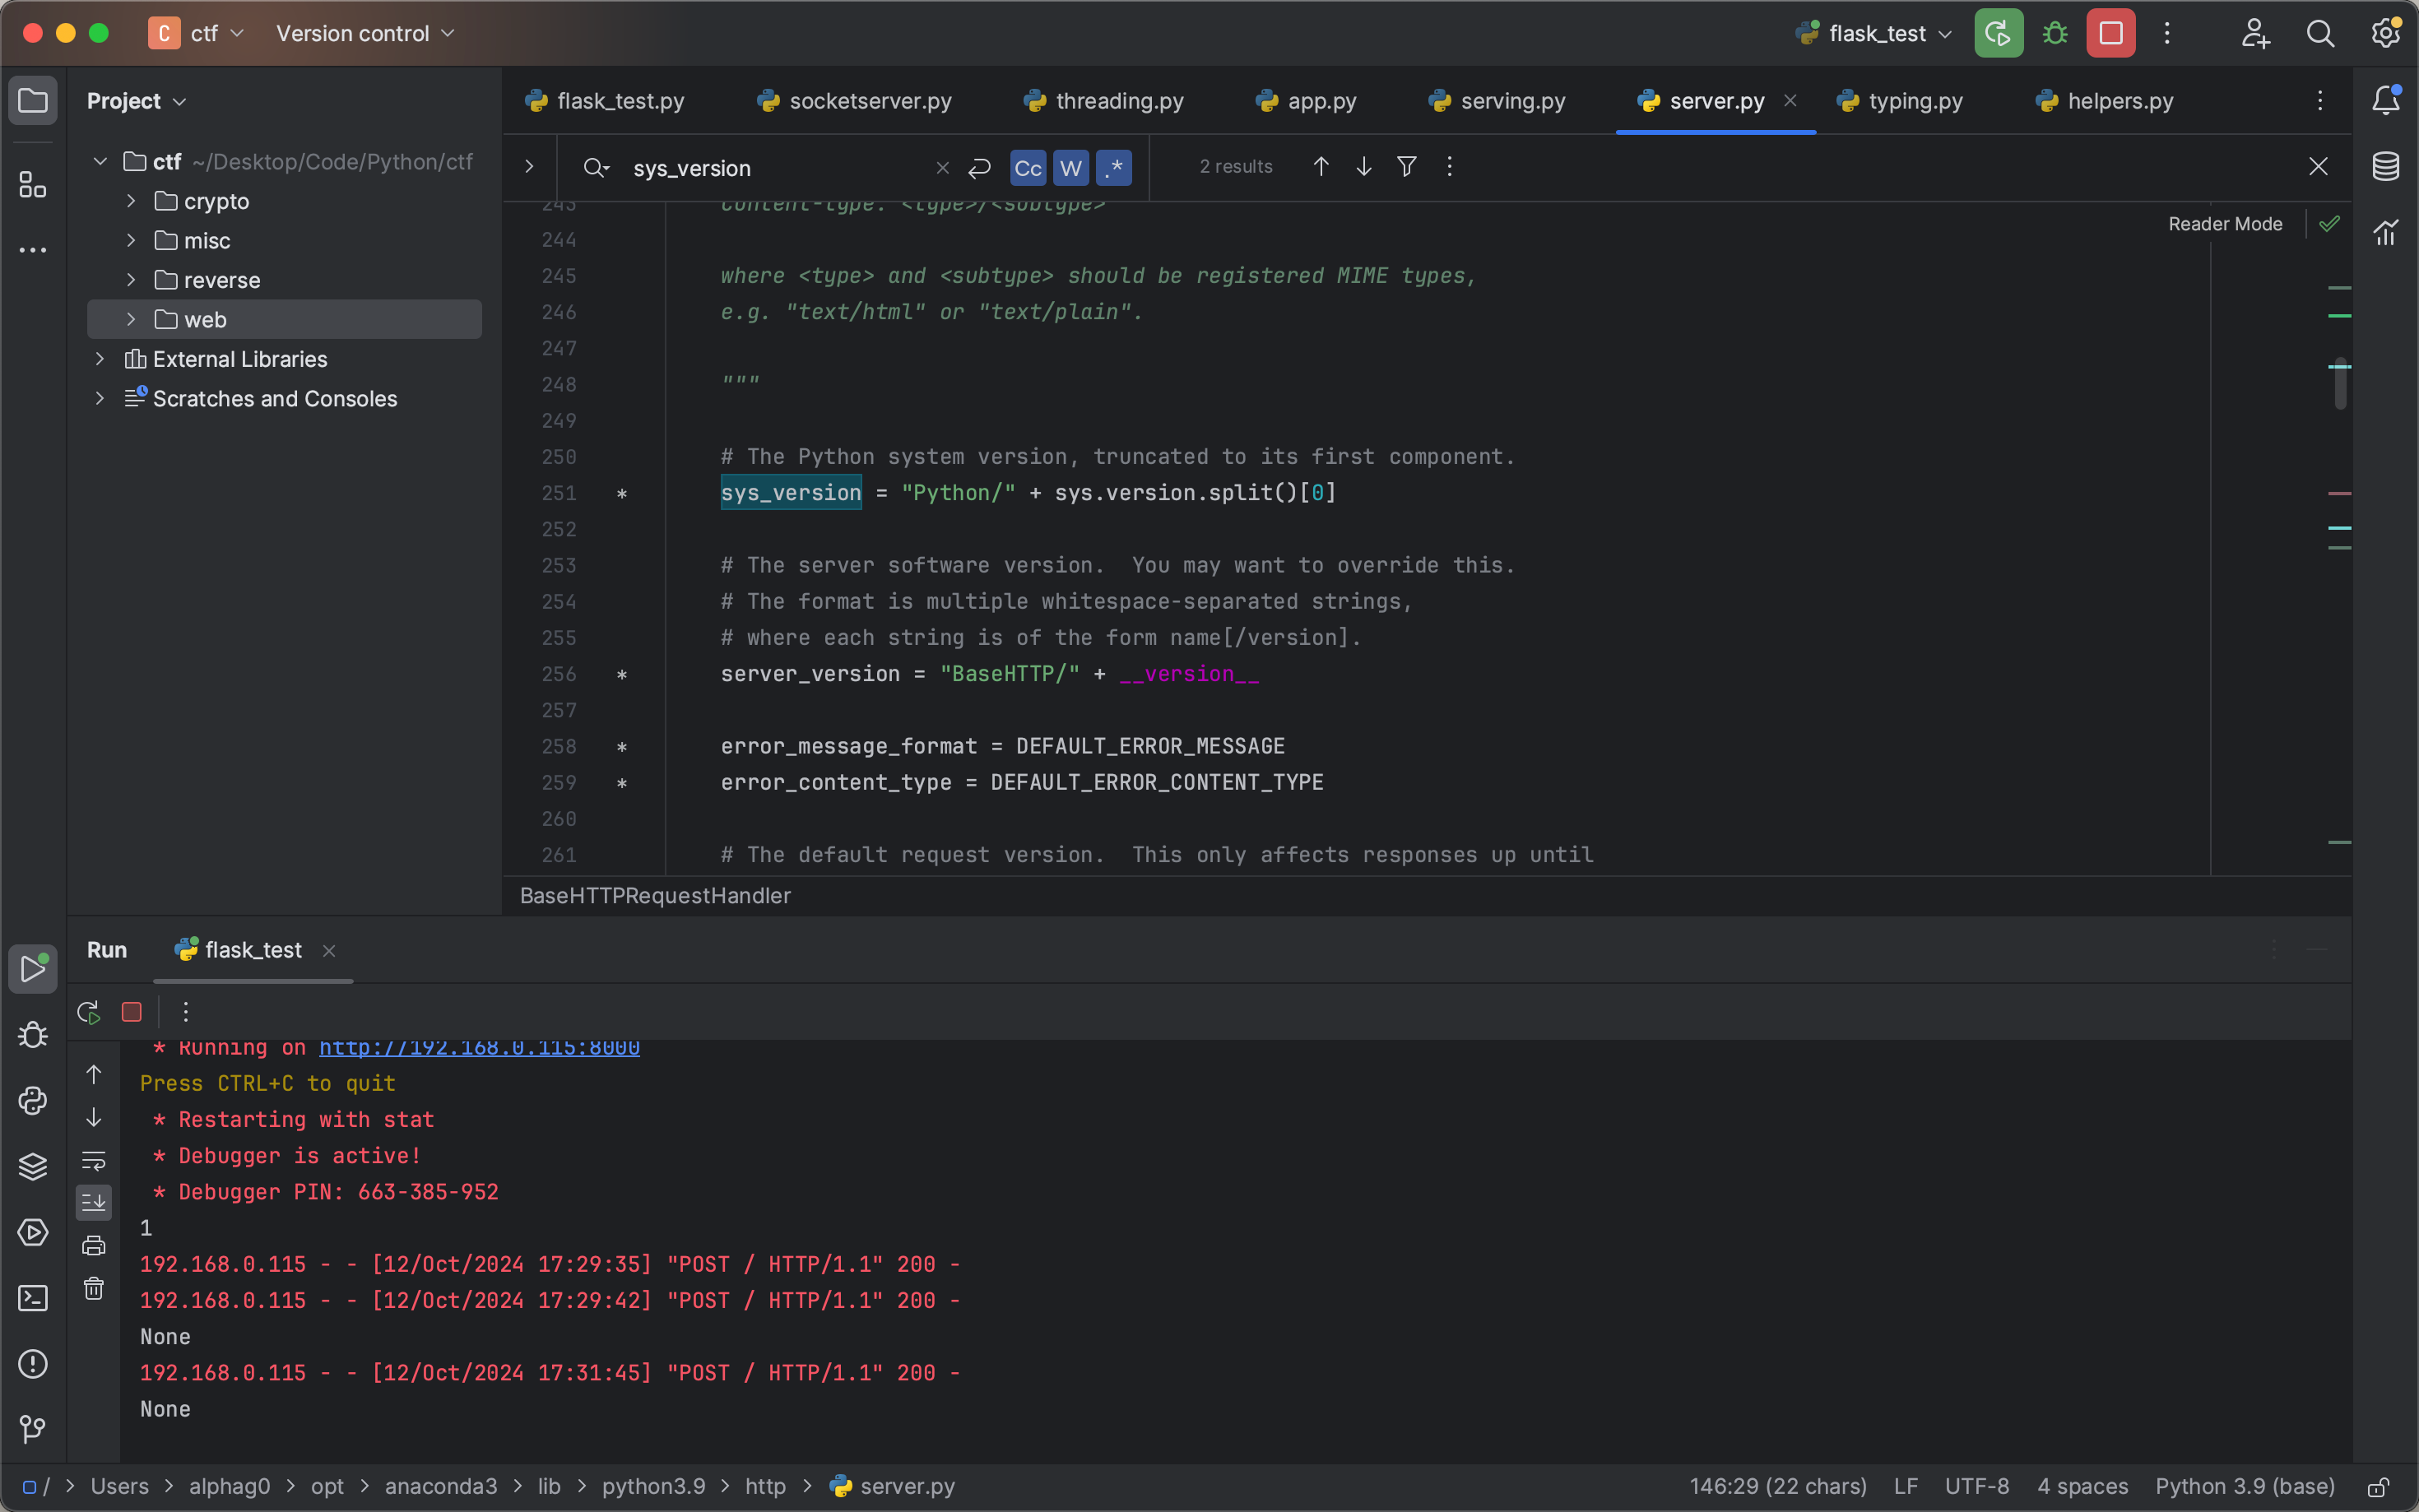
Task: Toggle Regex search option
Action: click(x=1113, y=168)
